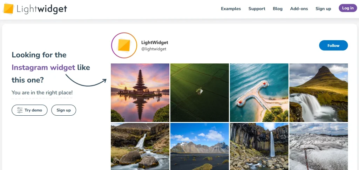
Task: Navigate to Add-ons
Action: 299,9
